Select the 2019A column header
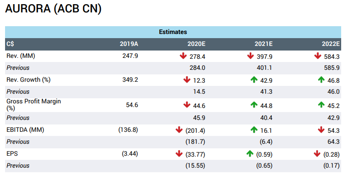 click(129, 44)
